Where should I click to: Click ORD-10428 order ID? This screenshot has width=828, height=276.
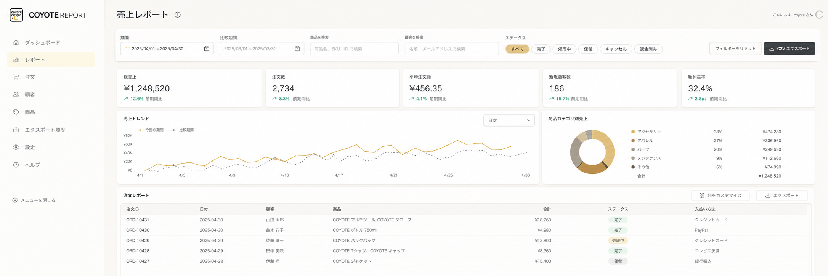(x=138, y=251)
